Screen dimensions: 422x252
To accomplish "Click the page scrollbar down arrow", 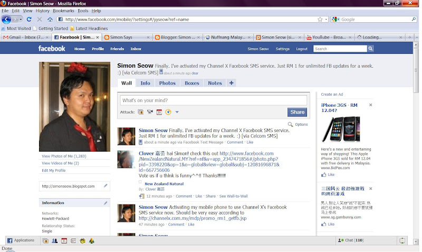I will pos(416,241).
